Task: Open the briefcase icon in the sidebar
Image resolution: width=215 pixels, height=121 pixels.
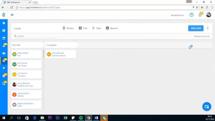Action: click(4, 53)
